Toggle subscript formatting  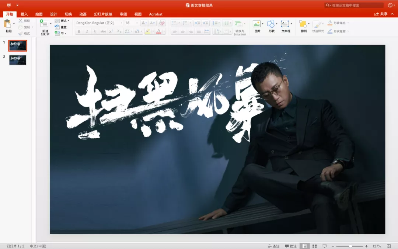(119, 31)
